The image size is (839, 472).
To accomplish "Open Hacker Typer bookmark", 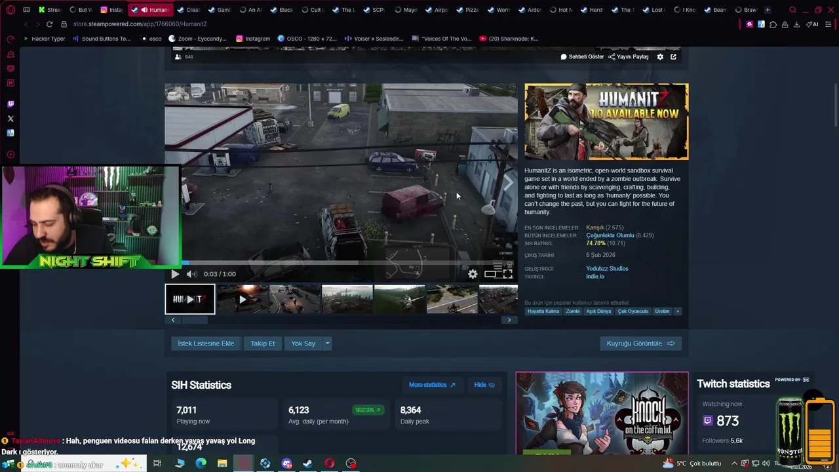I will pos(44,39).
